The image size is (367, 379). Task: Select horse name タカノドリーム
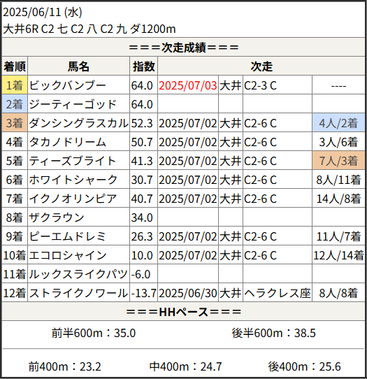coord(68,142)
